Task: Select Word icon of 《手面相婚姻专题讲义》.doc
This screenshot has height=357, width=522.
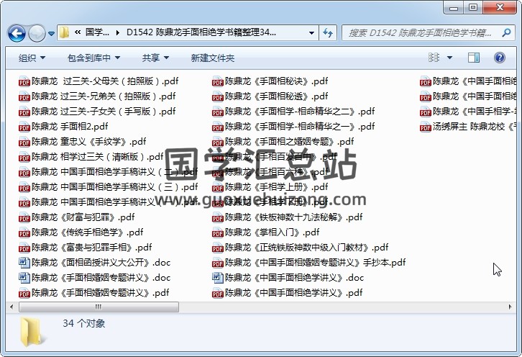Action: (x=24, y=278)
